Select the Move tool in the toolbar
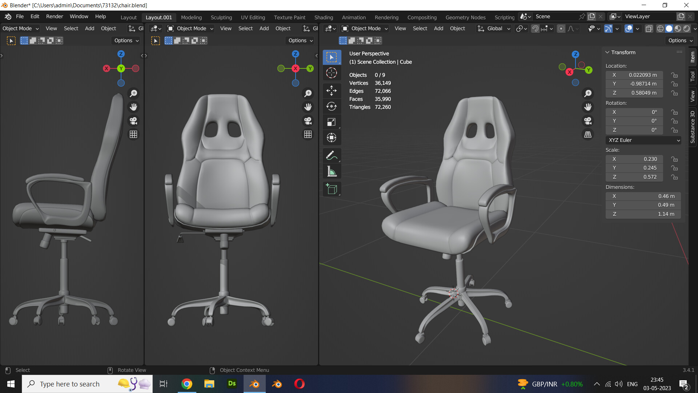This screenshot has width=698, height=393. [x=332, y=91]
